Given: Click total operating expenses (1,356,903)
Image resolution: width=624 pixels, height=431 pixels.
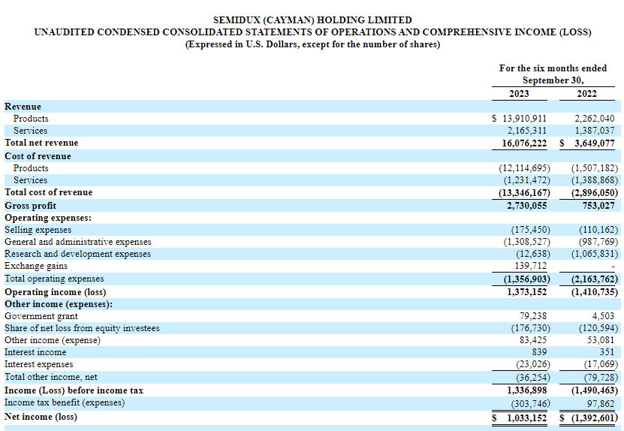Looking at the screenshot, I should point(526,279).
